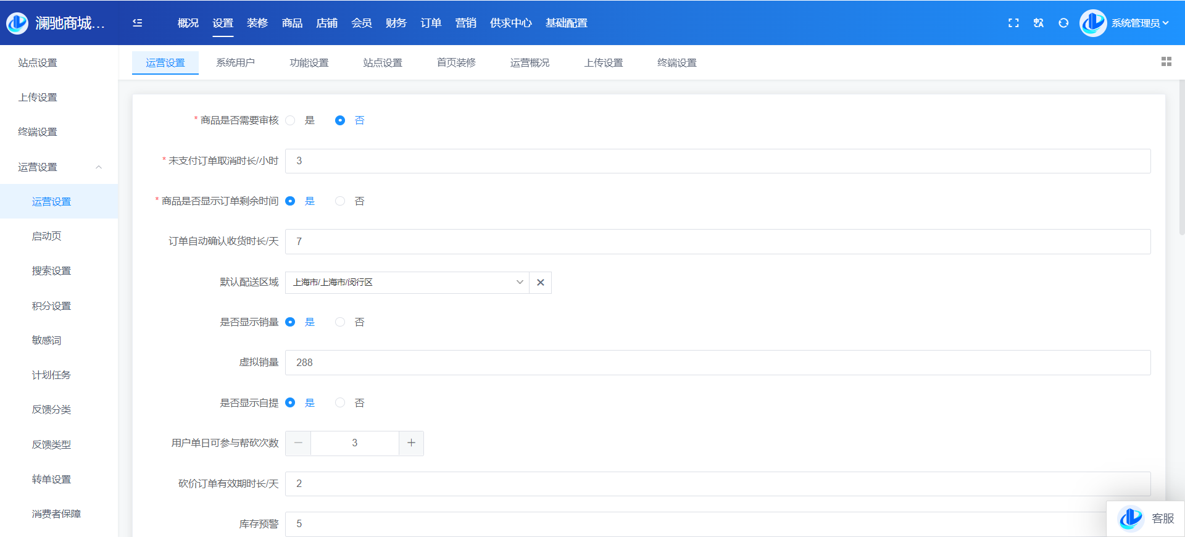This screenshot has width=1185, height=537.
Task: Switch to the 功能设置 tab
Action: [x=309, y=63]
